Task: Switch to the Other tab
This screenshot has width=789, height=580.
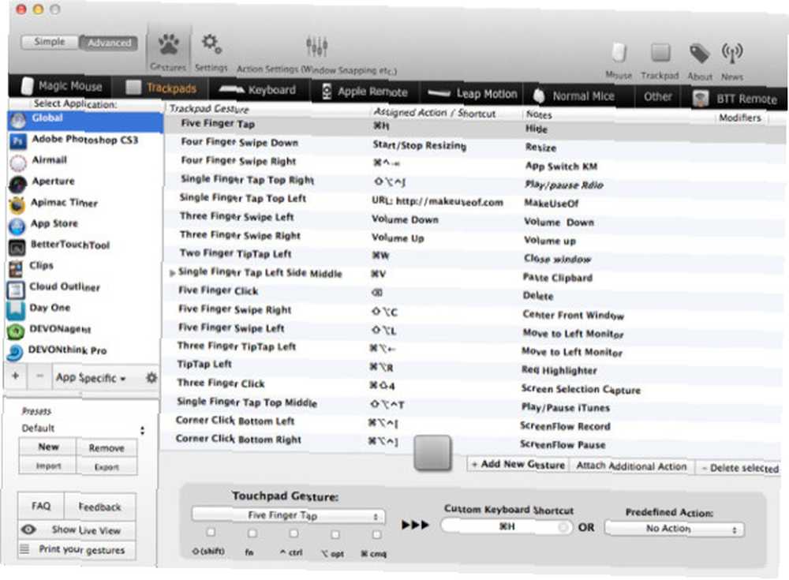Action: [658, 96]
